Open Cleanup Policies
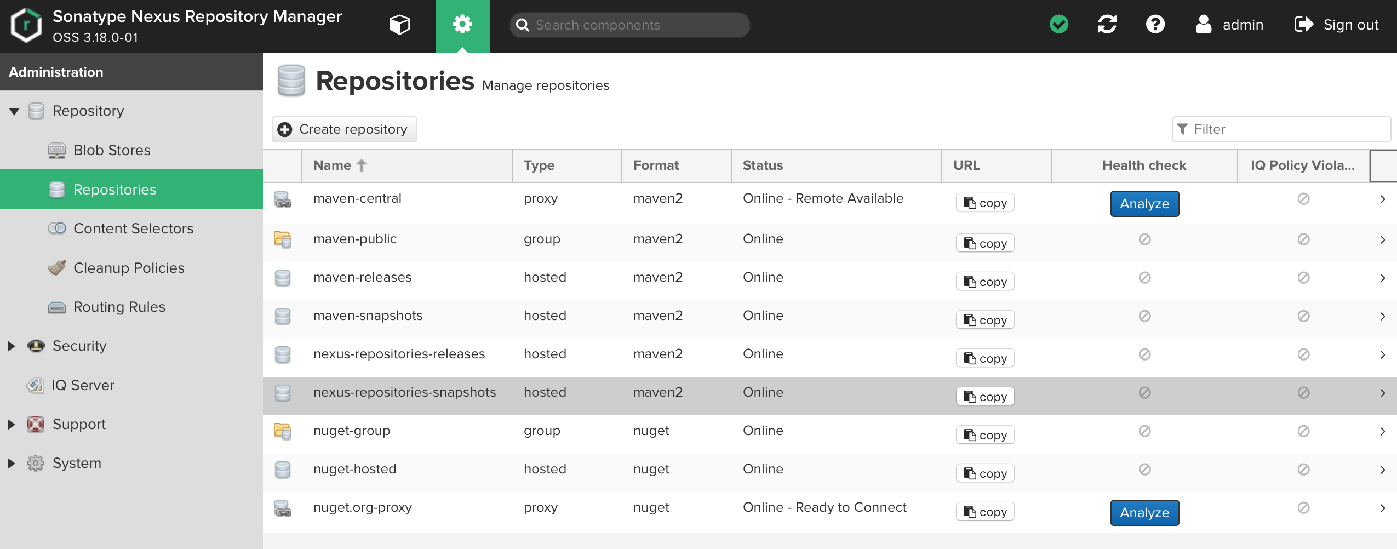Screen dimensions: 1397x549 tap(131, 268)
